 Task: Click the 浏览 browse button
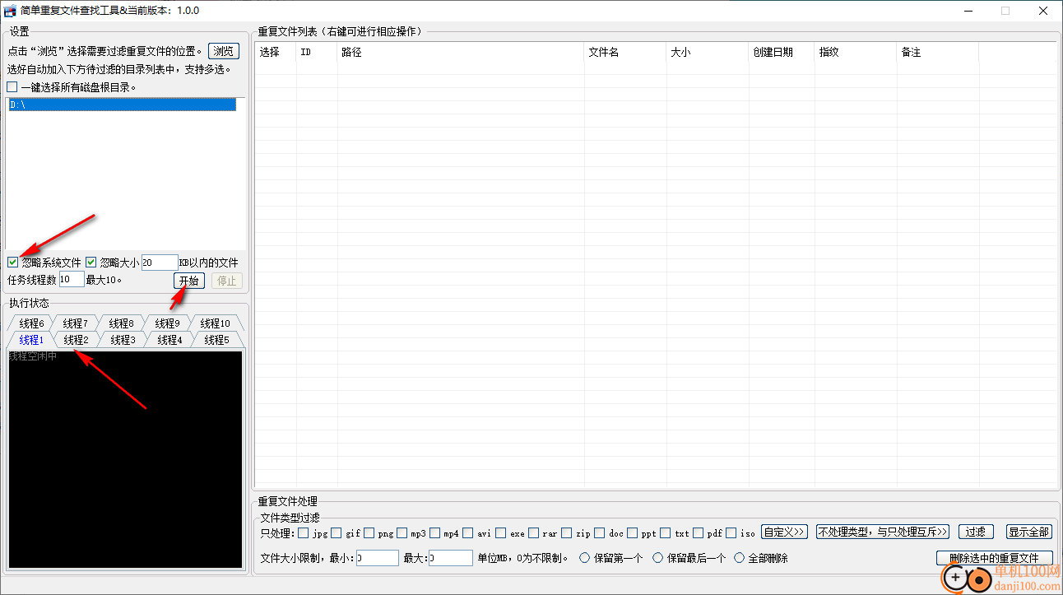[x=224, y=51]
